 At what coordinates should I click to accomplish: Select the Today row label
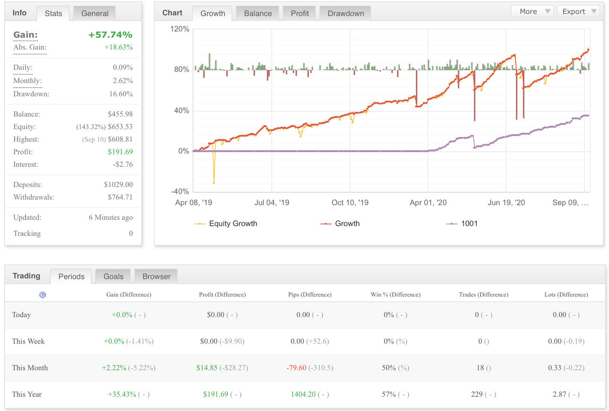tap(21, 315)
